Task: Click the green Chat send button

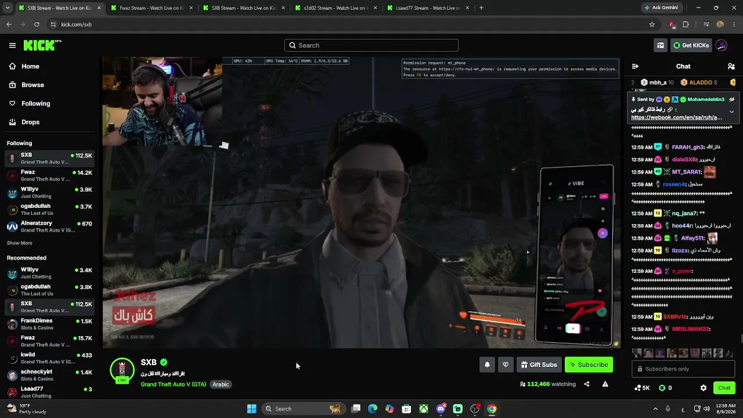Action: point(724,388)
